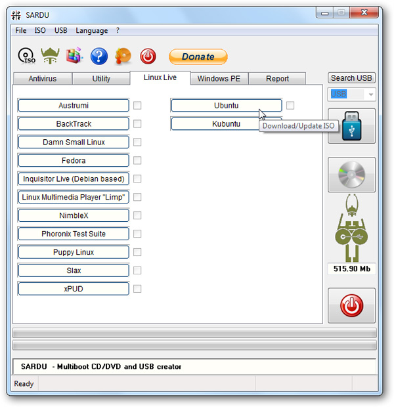Click the Kubuntu download button
394x407 pixels.
pos(227,124)
